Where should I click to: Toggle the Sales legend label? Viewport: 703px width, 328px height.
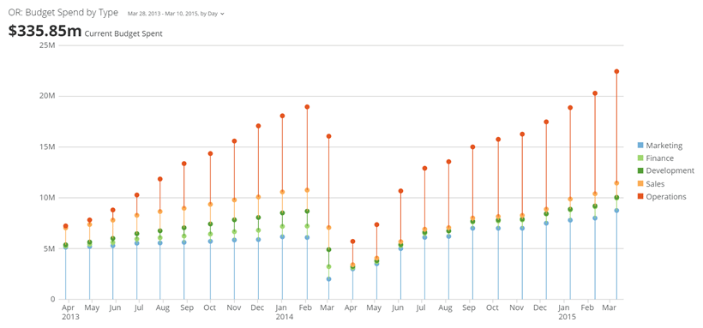point(655,184)
